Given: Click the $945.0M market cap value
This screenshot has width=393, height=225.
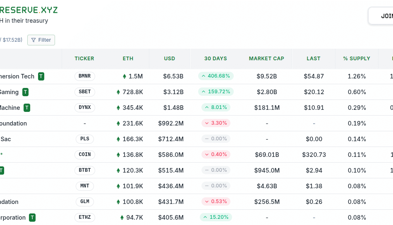Looking at the screenshot, I should click(x=267, y=171).
